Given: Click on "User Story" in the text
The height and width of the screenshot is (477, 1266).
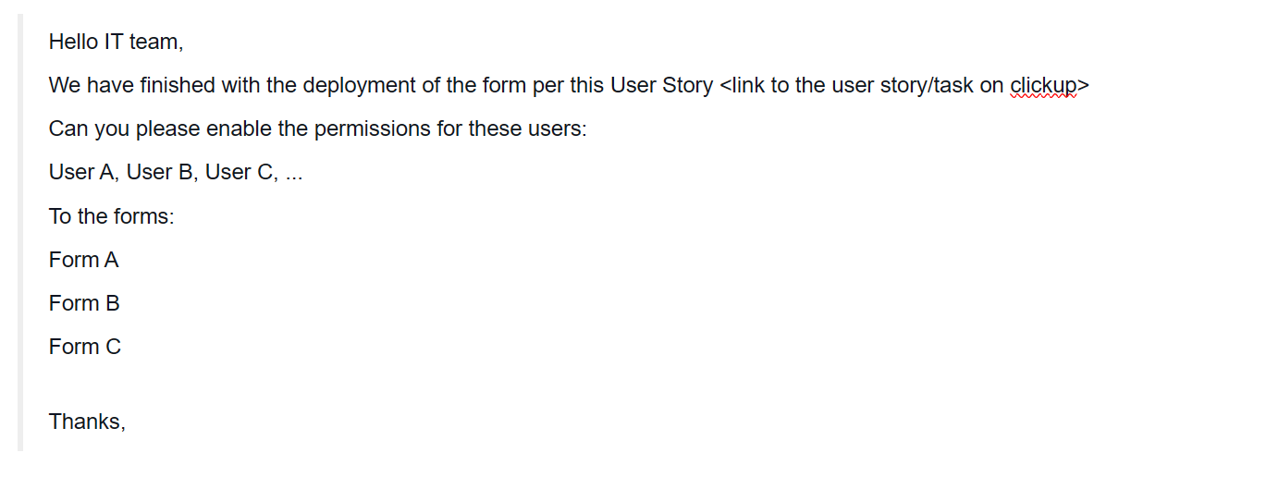Looking at the screenshot, I should (x=661, y=86).
